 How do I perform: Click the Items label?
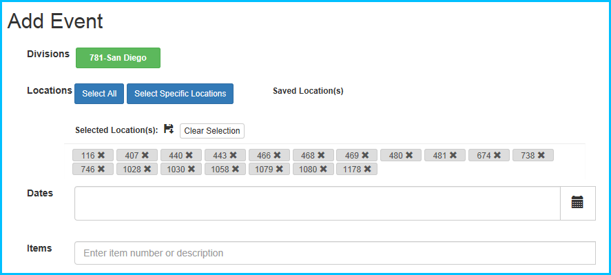click(x=39, y=248)
